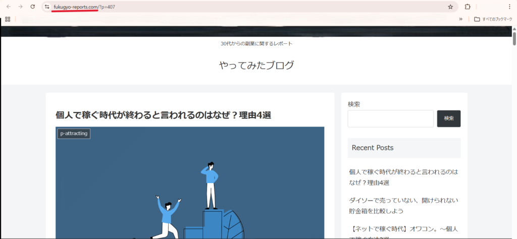The width and height of the screenshot is (517, 239).
Task: Click the browser forward arrow
Action: point(20,7)
